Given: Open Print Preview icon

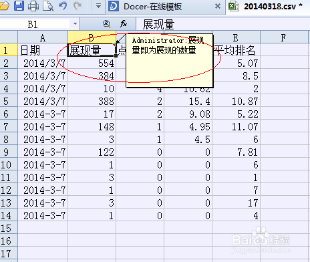Looking at the screenshot, I should (x=48, y=6).
